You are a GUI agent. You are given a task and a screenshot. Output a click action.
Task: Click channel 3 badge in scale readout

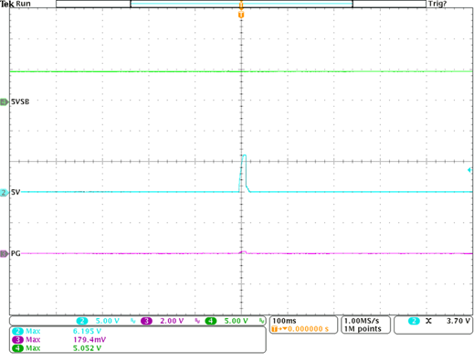pyautogui.click(x=146, y=321)
